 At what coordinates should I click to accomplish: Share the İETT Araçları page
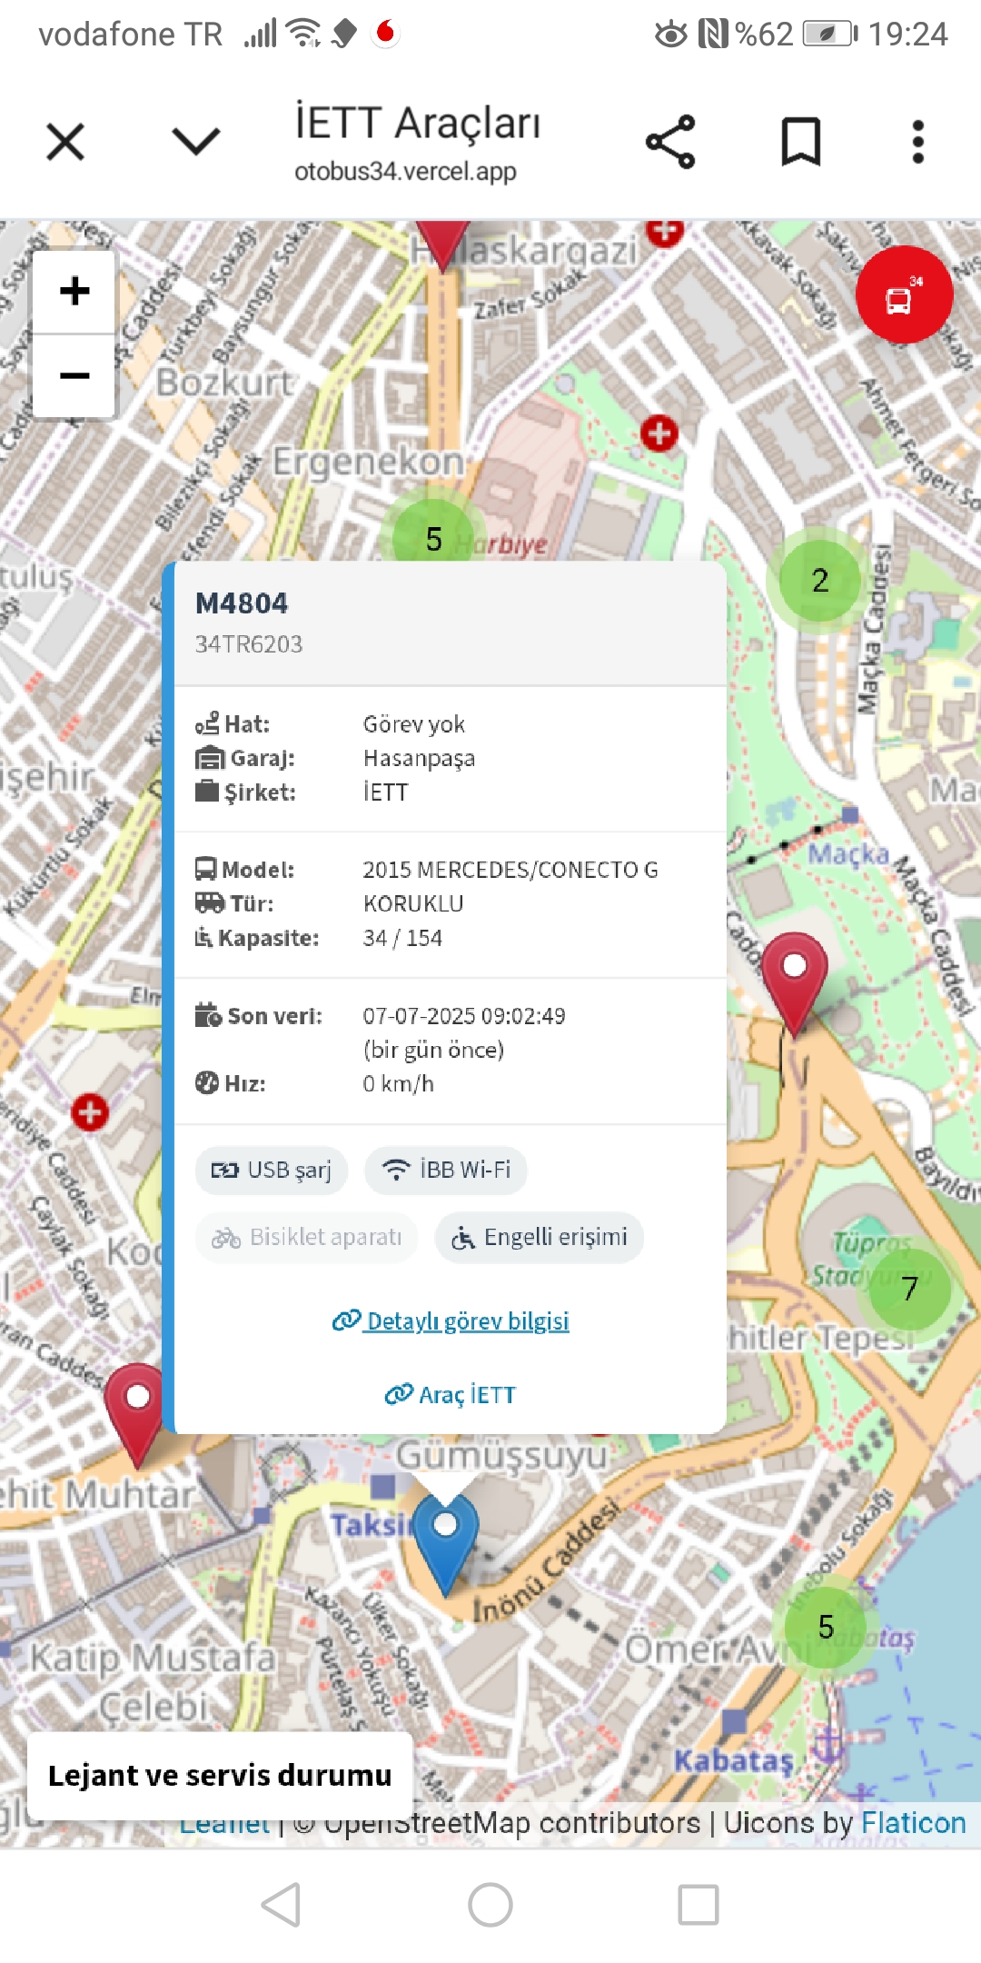(x=670, y=142)
